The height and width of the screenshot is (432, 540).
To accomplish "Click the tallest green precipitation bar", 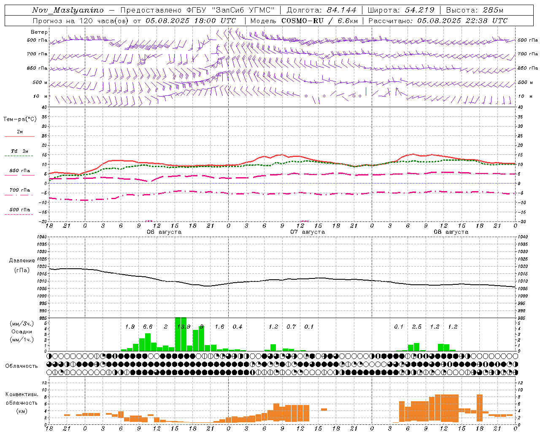I will point(181,334).
